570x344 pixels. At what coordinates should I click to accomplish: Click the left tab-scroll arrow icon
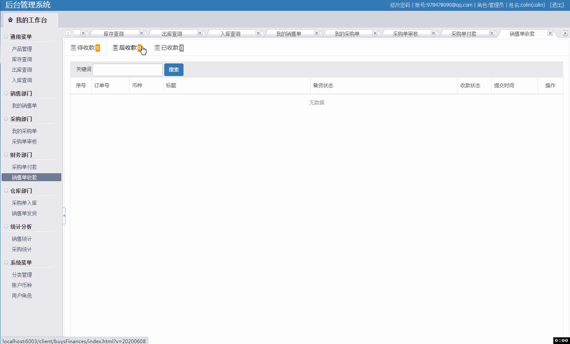[68, 33]
